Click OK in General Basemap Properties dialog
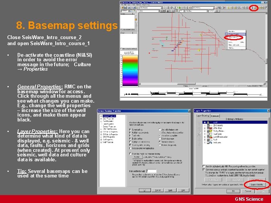The image size is (271, 203). [x=145, y=190]
